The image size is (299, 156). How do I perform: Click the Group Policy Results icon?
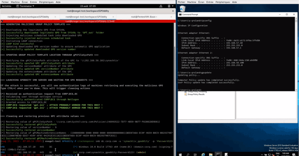(185, 94)
